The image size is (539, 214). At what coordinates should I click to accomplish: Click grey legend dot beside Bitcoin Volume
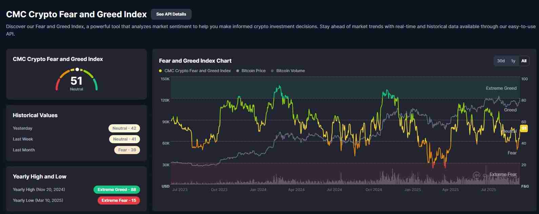(x=273, y=71)
